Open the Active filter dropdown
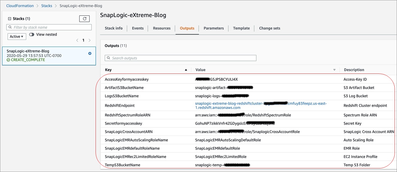This screenshot has height=172, width=397. (17, 37)
